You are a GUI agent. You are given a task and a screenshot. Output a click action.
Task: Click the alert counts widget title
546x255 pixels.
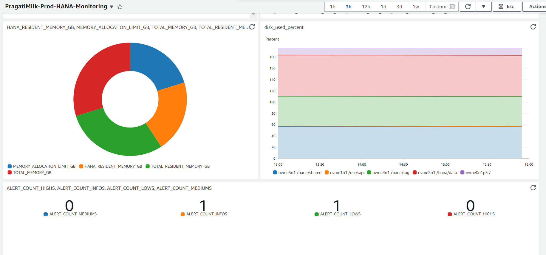coord(109,188)
